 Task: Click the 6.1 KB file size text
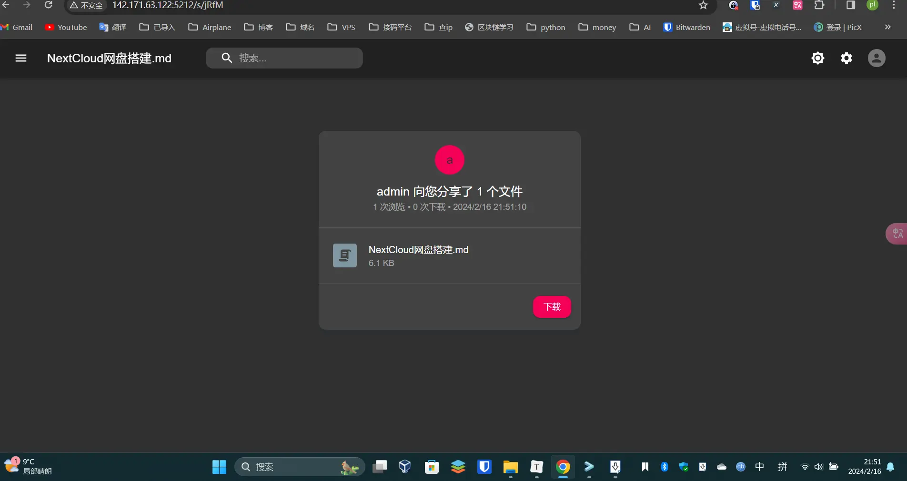point(382,263)
